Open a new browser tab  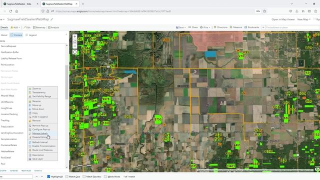click(x=83, y=4)
